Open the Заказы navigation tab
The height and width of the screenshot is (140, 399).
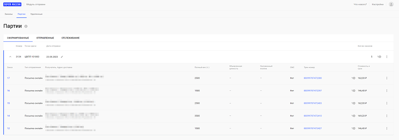tap(9, 14)
